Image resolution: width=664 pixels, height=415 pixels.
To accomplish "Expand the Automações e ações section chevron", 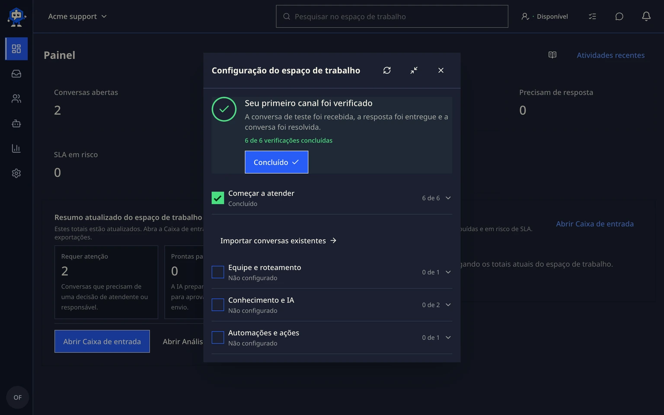I will [x=448, y=338].
